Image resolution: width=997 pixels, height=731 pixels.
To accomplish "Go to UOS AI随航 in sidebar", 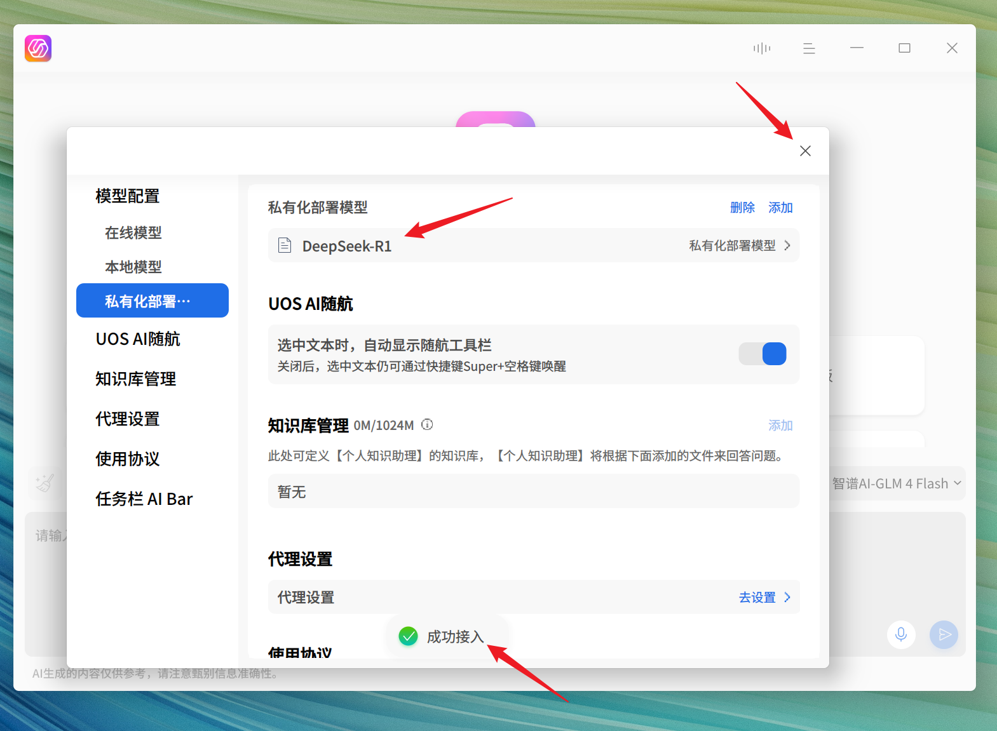I will [x=138, y=339].
